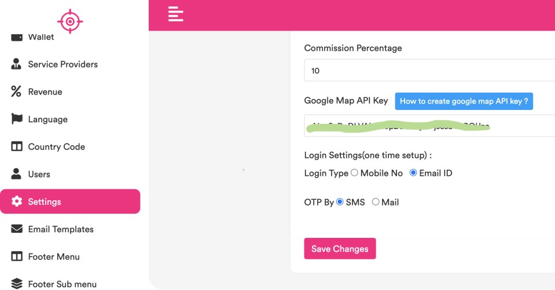Choose Mail for OTP delivery

click(x=376, y=202)
